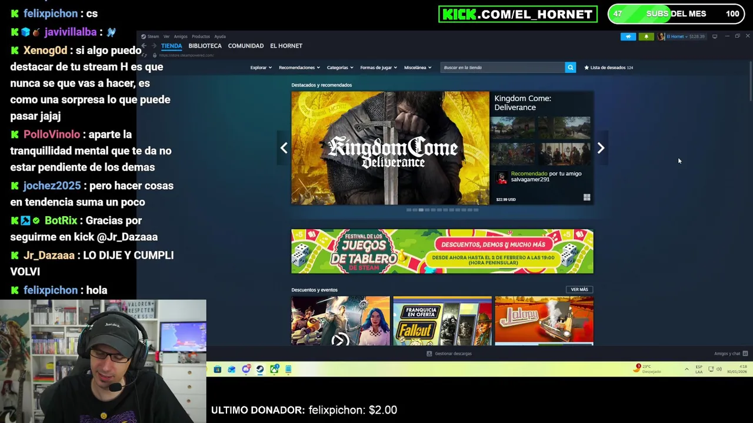Click the volume icon in system tray

[719, 369]
